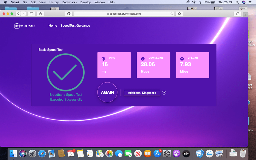
Task: Click the Home icon next to the address bar
Action: point(179,14)
